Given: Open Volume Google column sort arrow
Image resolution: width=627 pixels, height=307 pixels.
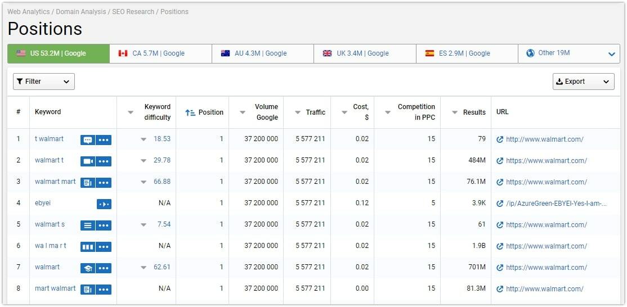Looking at the screenshot, I should [x=243, y=112].
